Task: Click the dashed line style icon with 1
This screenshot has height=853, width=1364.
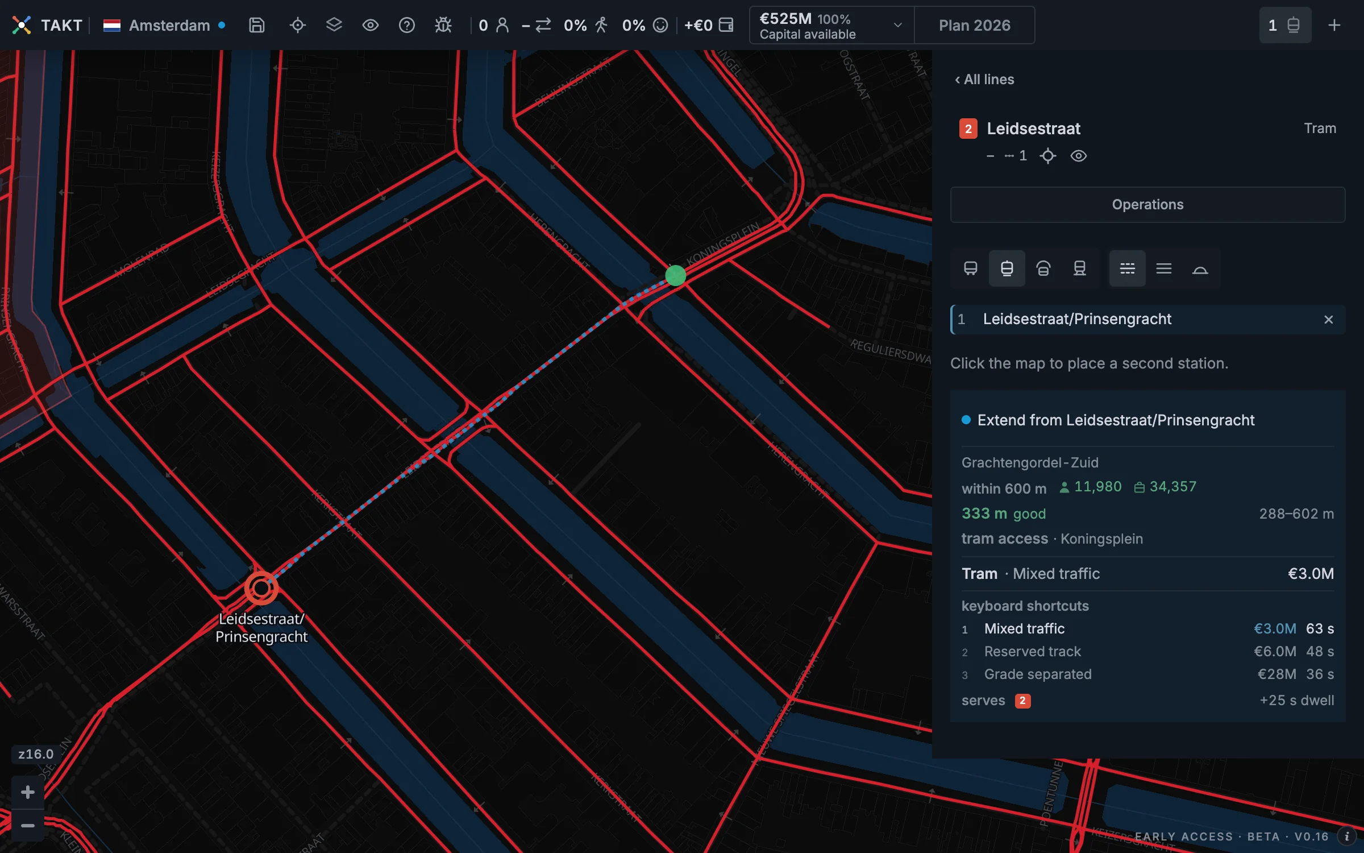Action: click(x=1016, y=156)
